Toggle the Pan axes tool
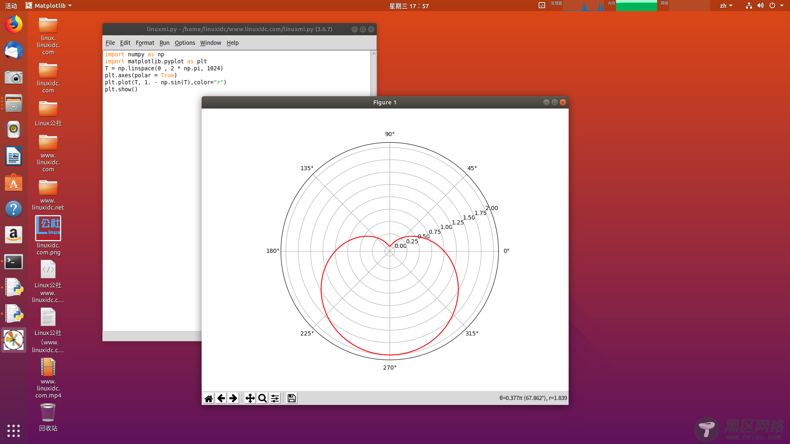 coord(250,398)
